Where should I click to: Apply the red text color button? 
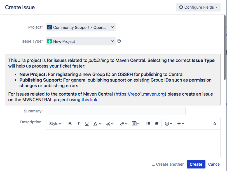pyautogui.click(x=95, y=124)
